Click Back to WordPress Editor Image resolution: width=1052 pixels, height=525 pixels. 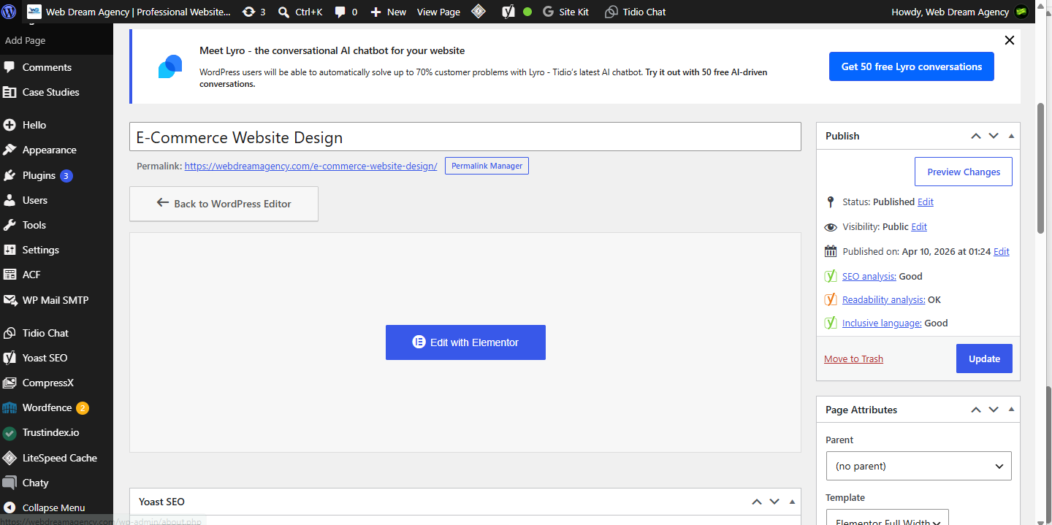(224, 204)
